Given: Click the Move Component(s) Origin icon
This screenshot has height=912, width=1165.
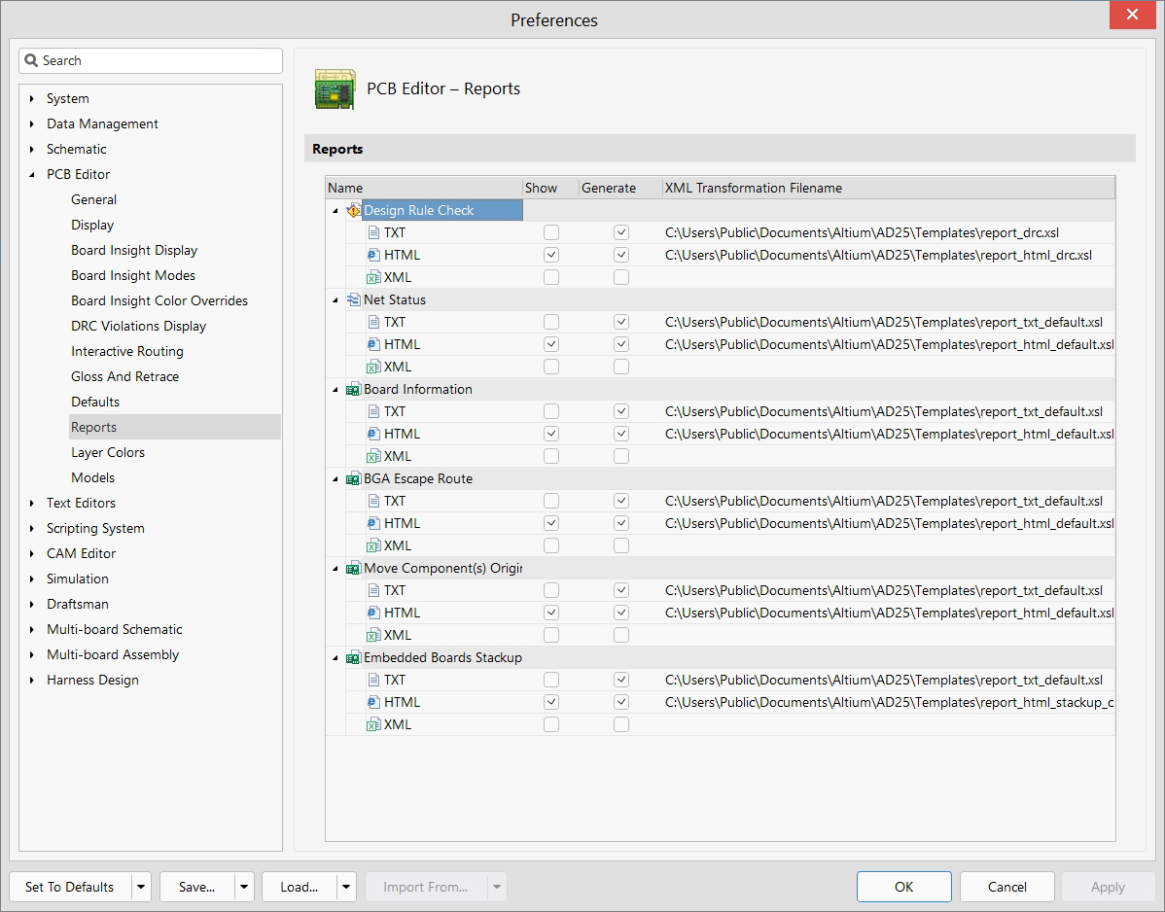Looking at the screenshot, I should (354, 569).
